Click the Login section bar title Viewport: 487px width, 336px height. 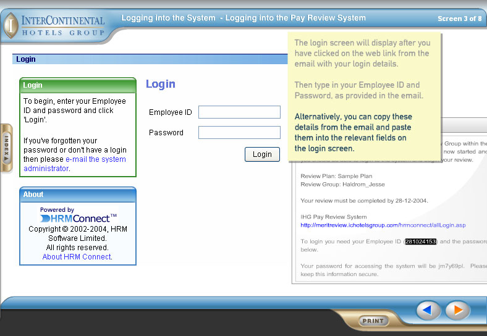26,59
